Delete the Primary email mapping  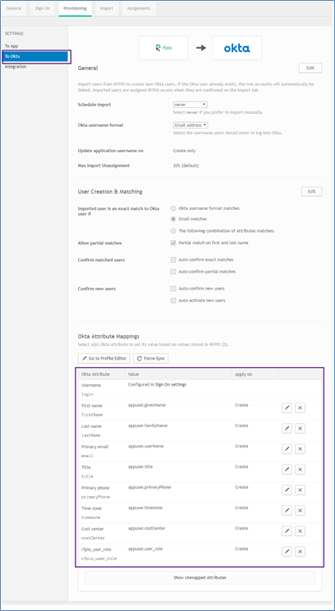point(300,449)
